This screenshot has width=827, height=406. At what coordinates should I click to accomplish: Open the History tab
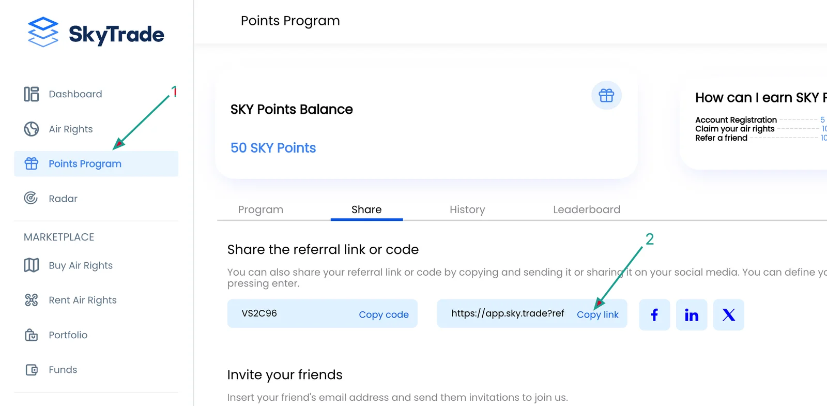click(467, 209)
